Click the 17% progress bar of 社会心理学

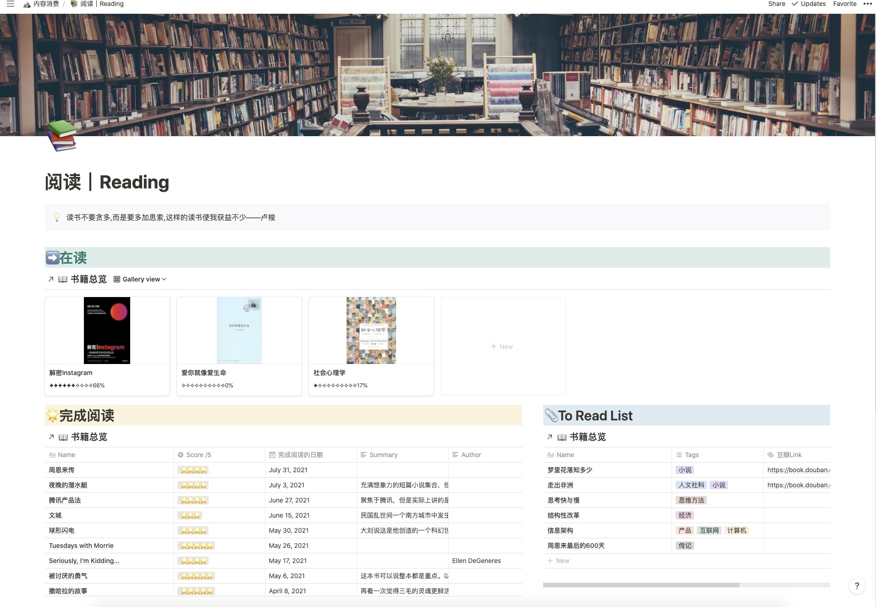[x=340, y=386]
